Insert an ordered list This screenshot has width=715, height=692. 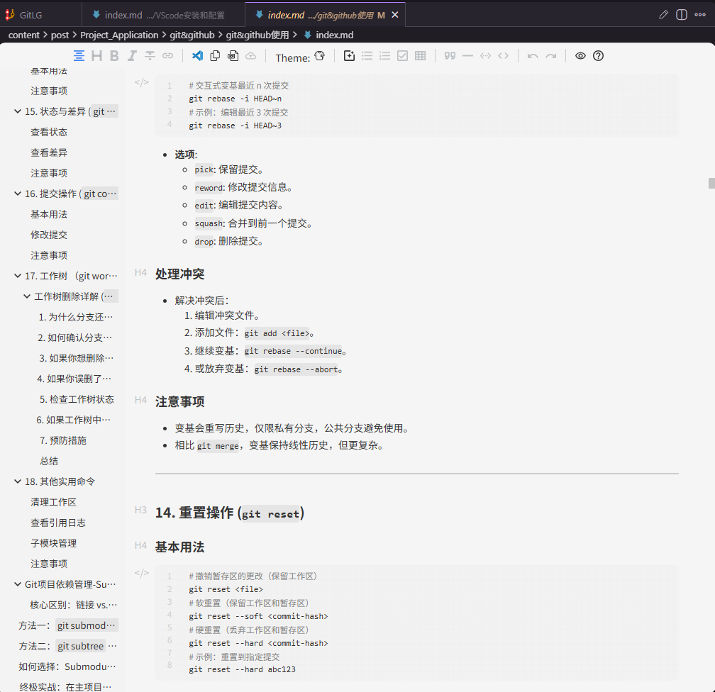coord(384,55)
